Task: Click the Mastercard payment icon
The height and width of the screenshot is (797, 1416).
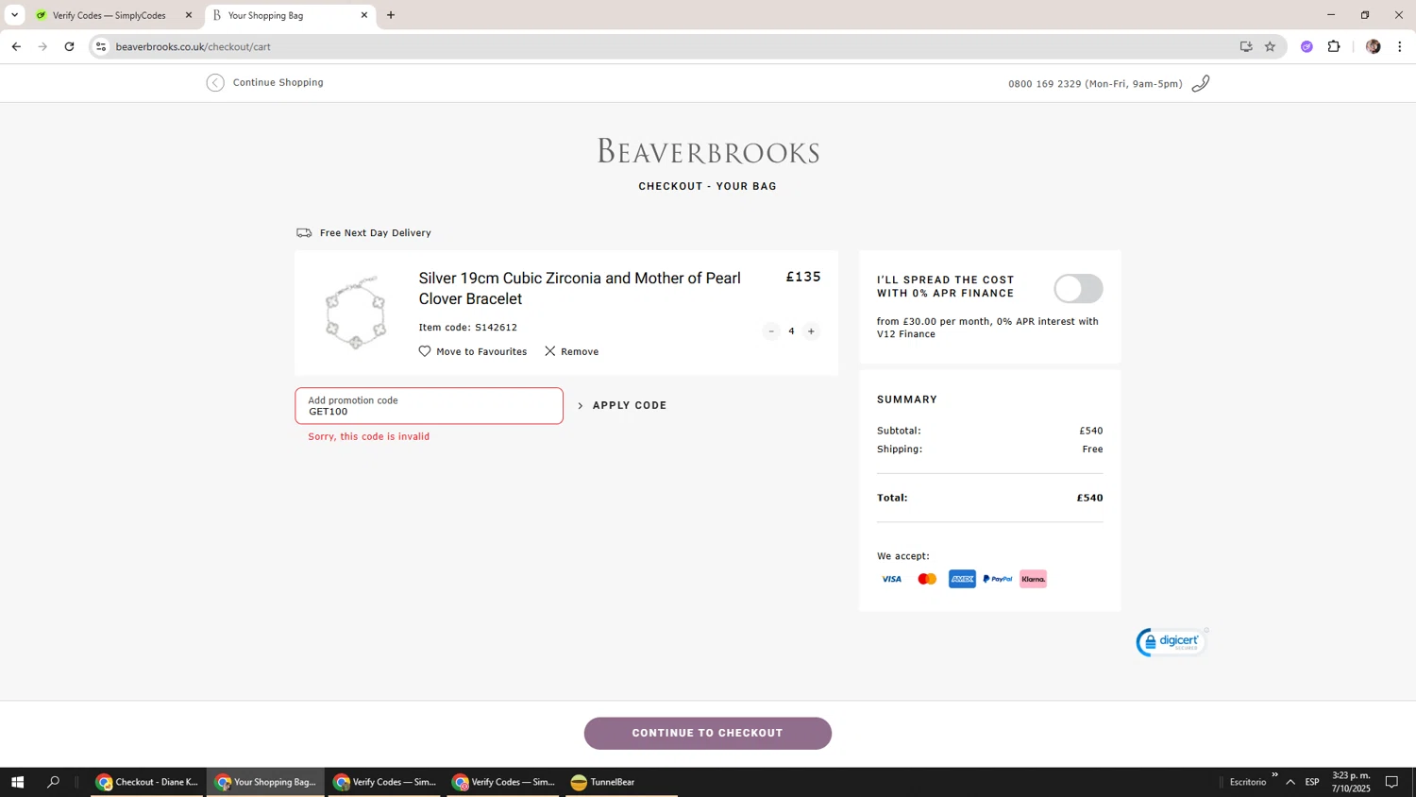Action: pos(927,579)
